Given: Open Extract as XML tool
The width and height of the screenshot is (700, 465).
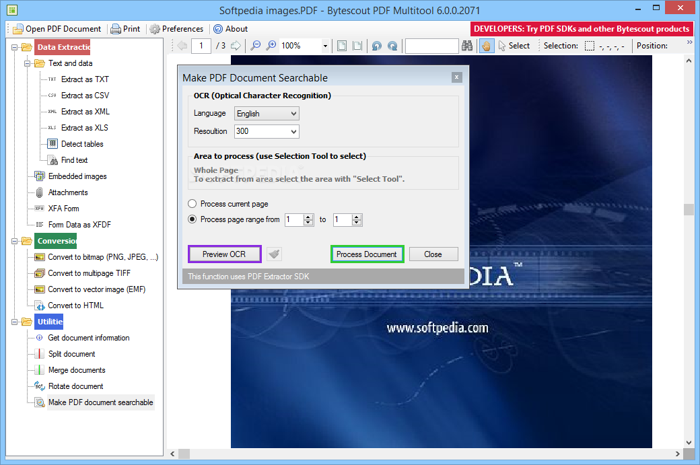Looking at the screenshot, I should (x=85, y=112).
